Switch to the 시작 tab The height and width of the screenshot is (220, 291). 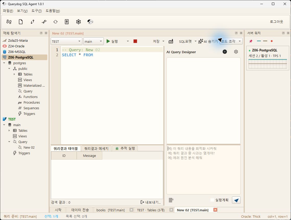click(x=58, y=210)
